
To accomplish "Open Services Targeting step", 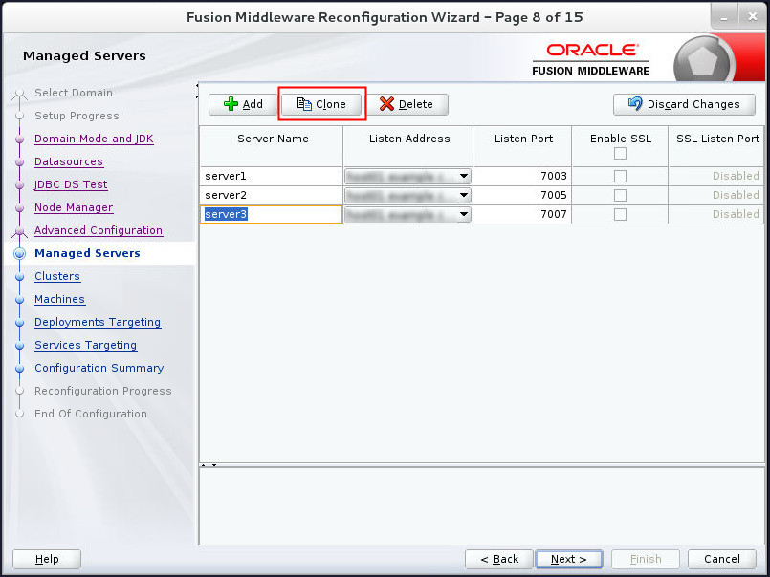I will pyautogui.click(x=85, y=346).
